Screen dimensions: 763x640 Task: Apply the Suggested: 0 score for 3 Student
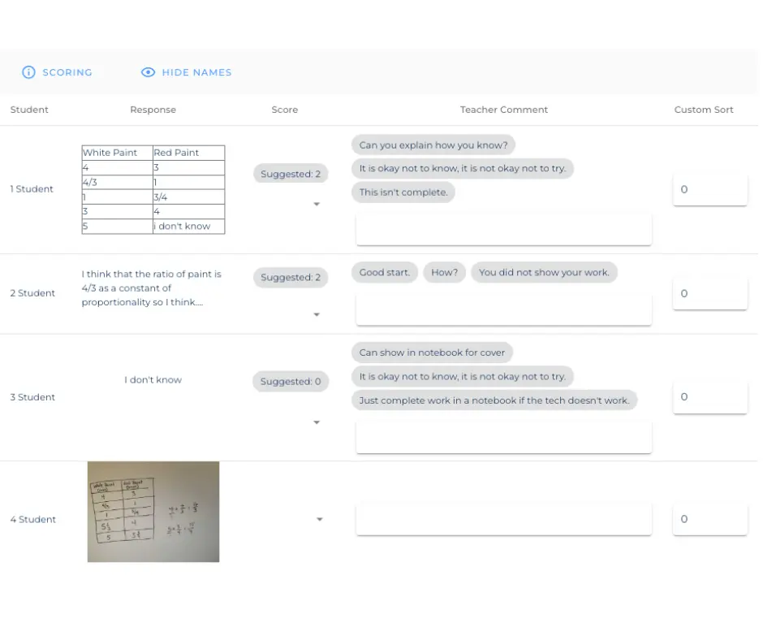[291, 381]
